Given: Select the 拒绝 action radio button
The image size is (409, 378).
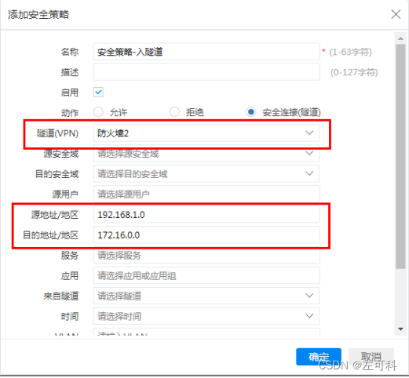Looking at the screenshot, I should click(x=174, y=112).
